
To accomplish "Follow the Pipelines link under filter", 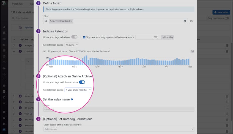I will [x=29, y=28].
